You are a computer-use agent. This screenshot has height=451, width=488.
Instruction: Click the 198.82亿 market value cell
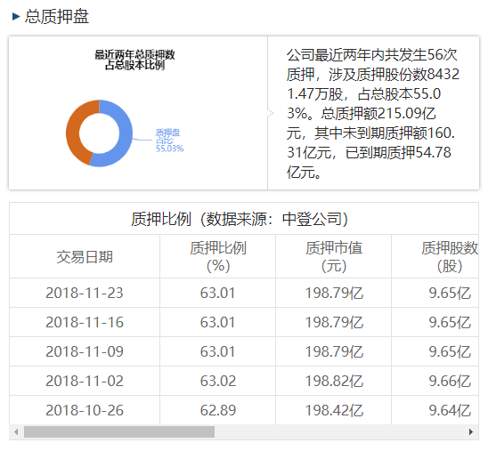[x=334, y=381]
